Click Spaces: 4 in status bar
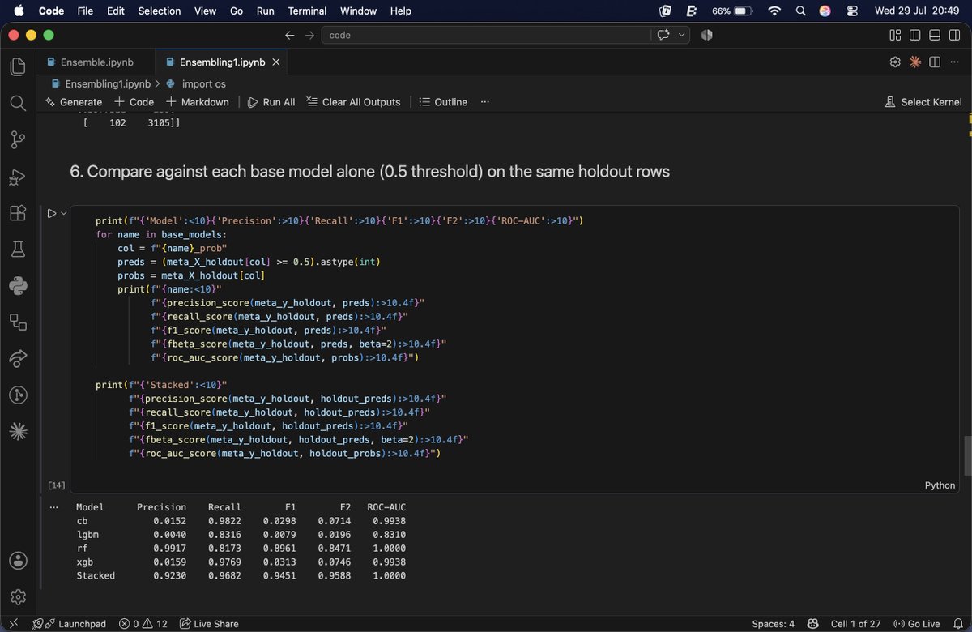 point(774,624)
